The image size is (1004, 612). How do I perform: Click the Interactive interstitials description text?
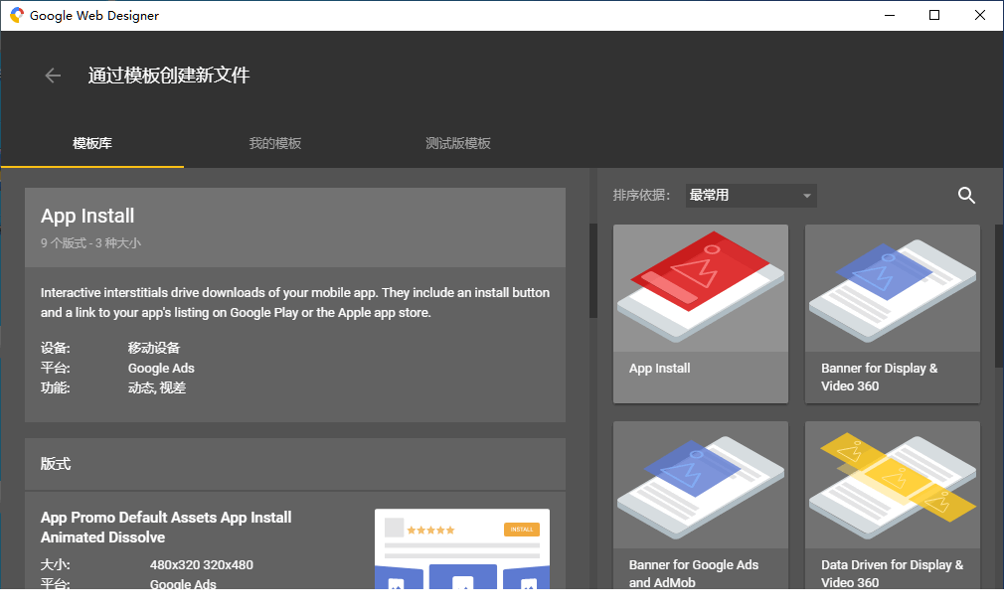coord(295,302)
